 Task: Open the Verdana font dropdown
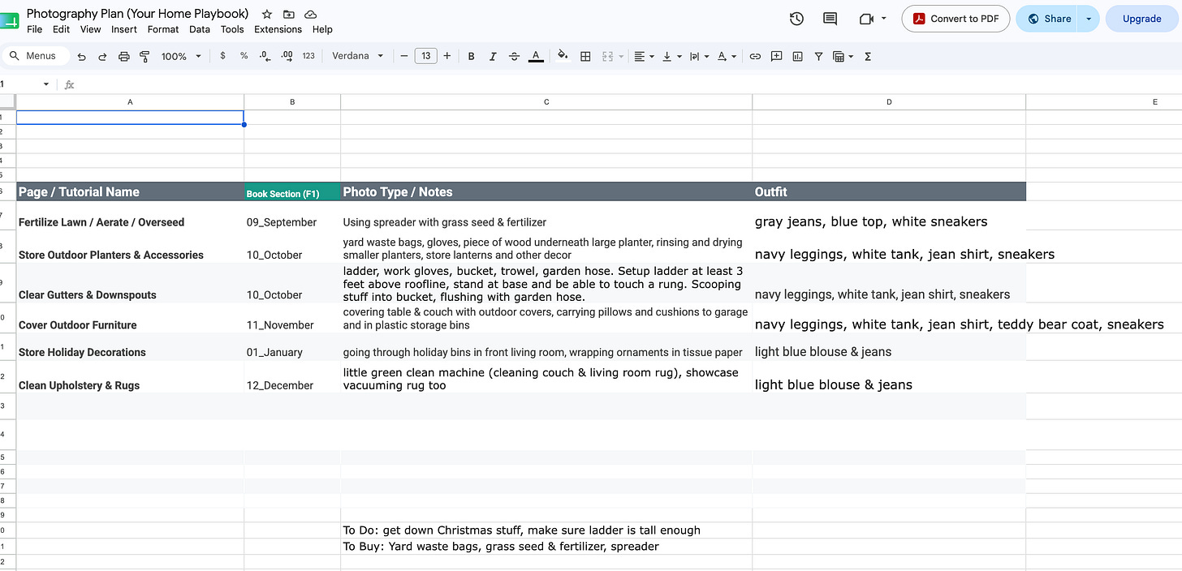tap(358, 56)
